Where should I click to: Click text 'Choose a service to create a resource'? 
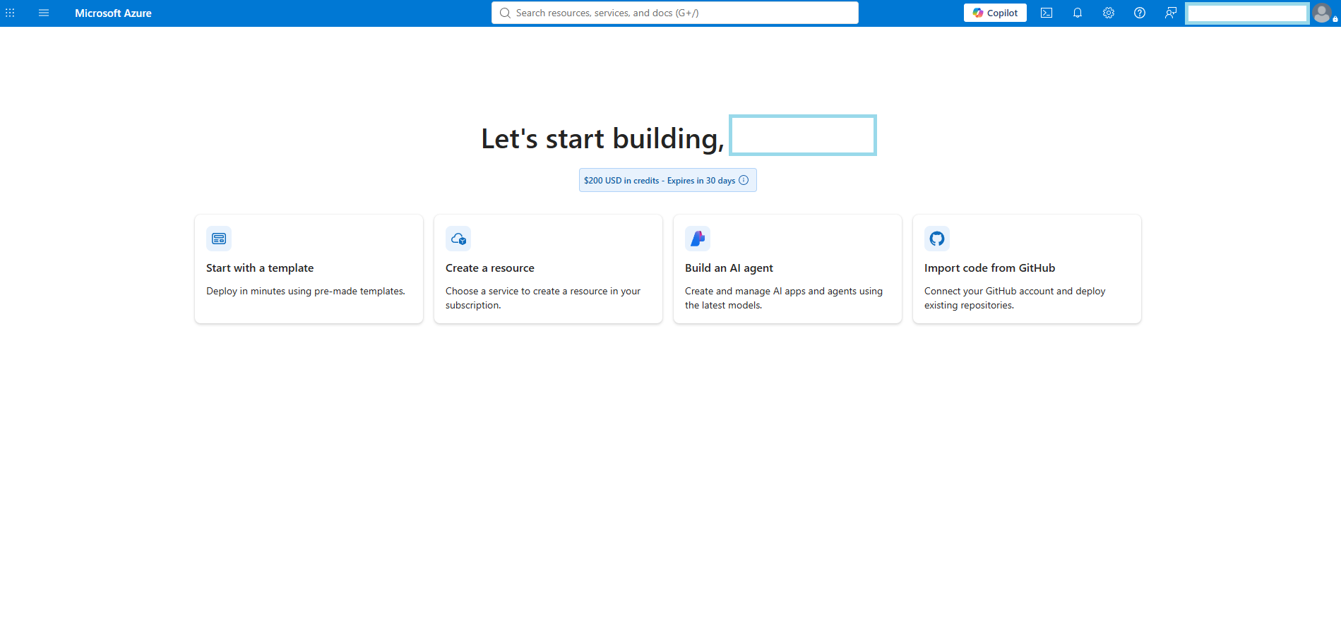(x=527, y=291)
